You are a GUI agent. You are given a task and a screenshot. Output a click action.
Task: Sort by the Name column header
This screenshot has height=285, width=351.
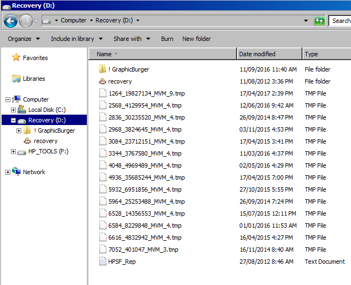click(163, 54)
